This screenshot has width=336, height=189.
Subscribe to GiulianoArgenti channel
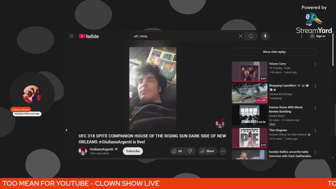point(133,151)
